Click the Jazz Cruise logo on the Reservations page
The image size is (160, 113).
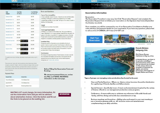[x=103, y=6]
